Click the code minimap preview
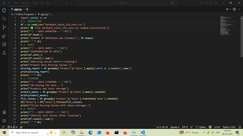The image size is (243, 136). click(x=228, y=26)
